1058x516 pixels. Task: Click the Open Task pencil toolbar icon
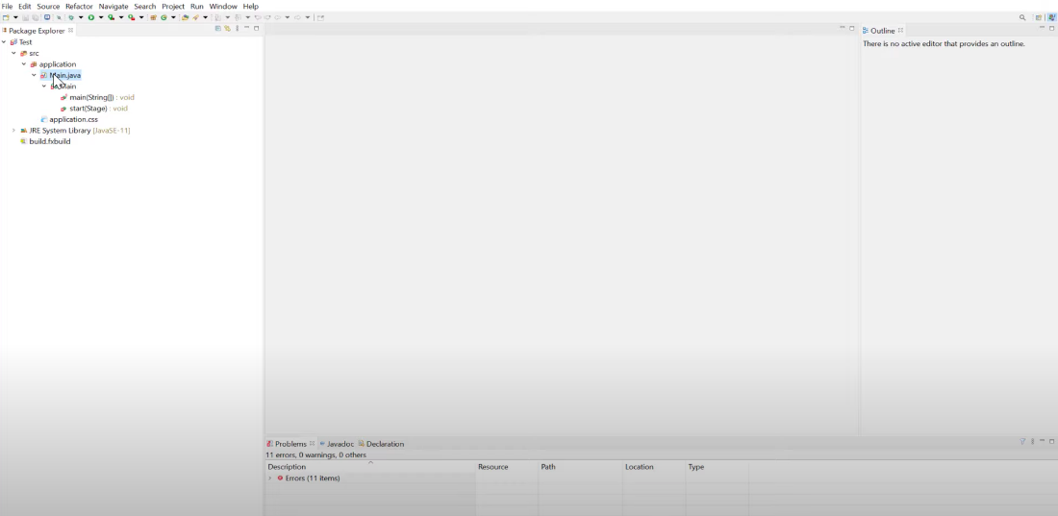pyautogui.click(x=195, y=17)
